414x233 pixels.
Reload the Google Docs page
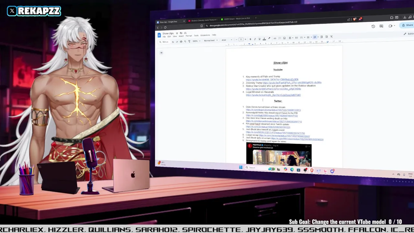coord(165,28)
